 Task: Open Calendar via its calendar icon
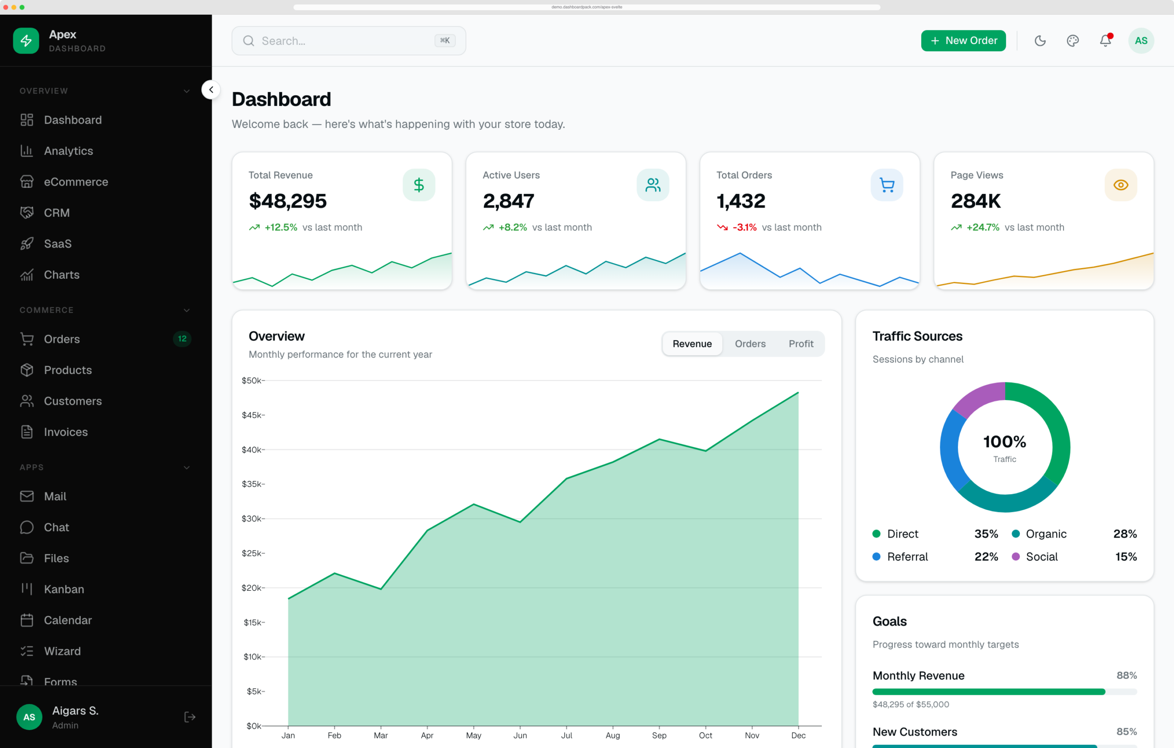pos(27,620)
